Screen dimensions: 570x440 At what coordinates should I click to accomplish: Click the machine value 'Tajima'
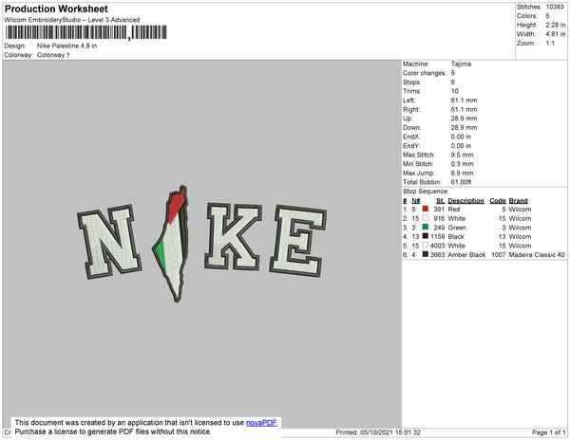[461, 64]
